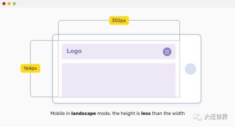Click the bold word "less" in caption
This screenshot has height=127, width=235.
click(x=146, y=113)
